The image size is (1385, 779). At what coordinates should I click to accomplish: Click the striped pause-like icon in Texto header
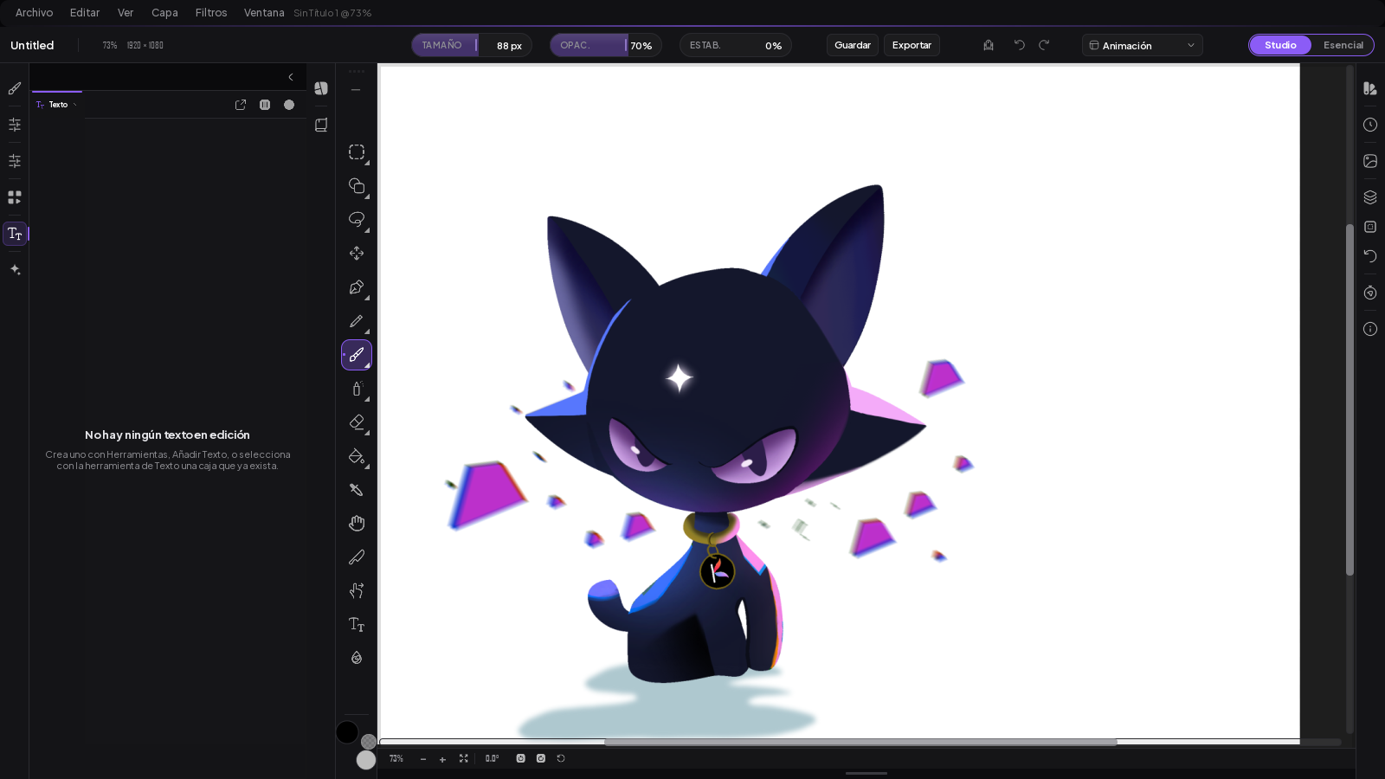pos(265,105)
